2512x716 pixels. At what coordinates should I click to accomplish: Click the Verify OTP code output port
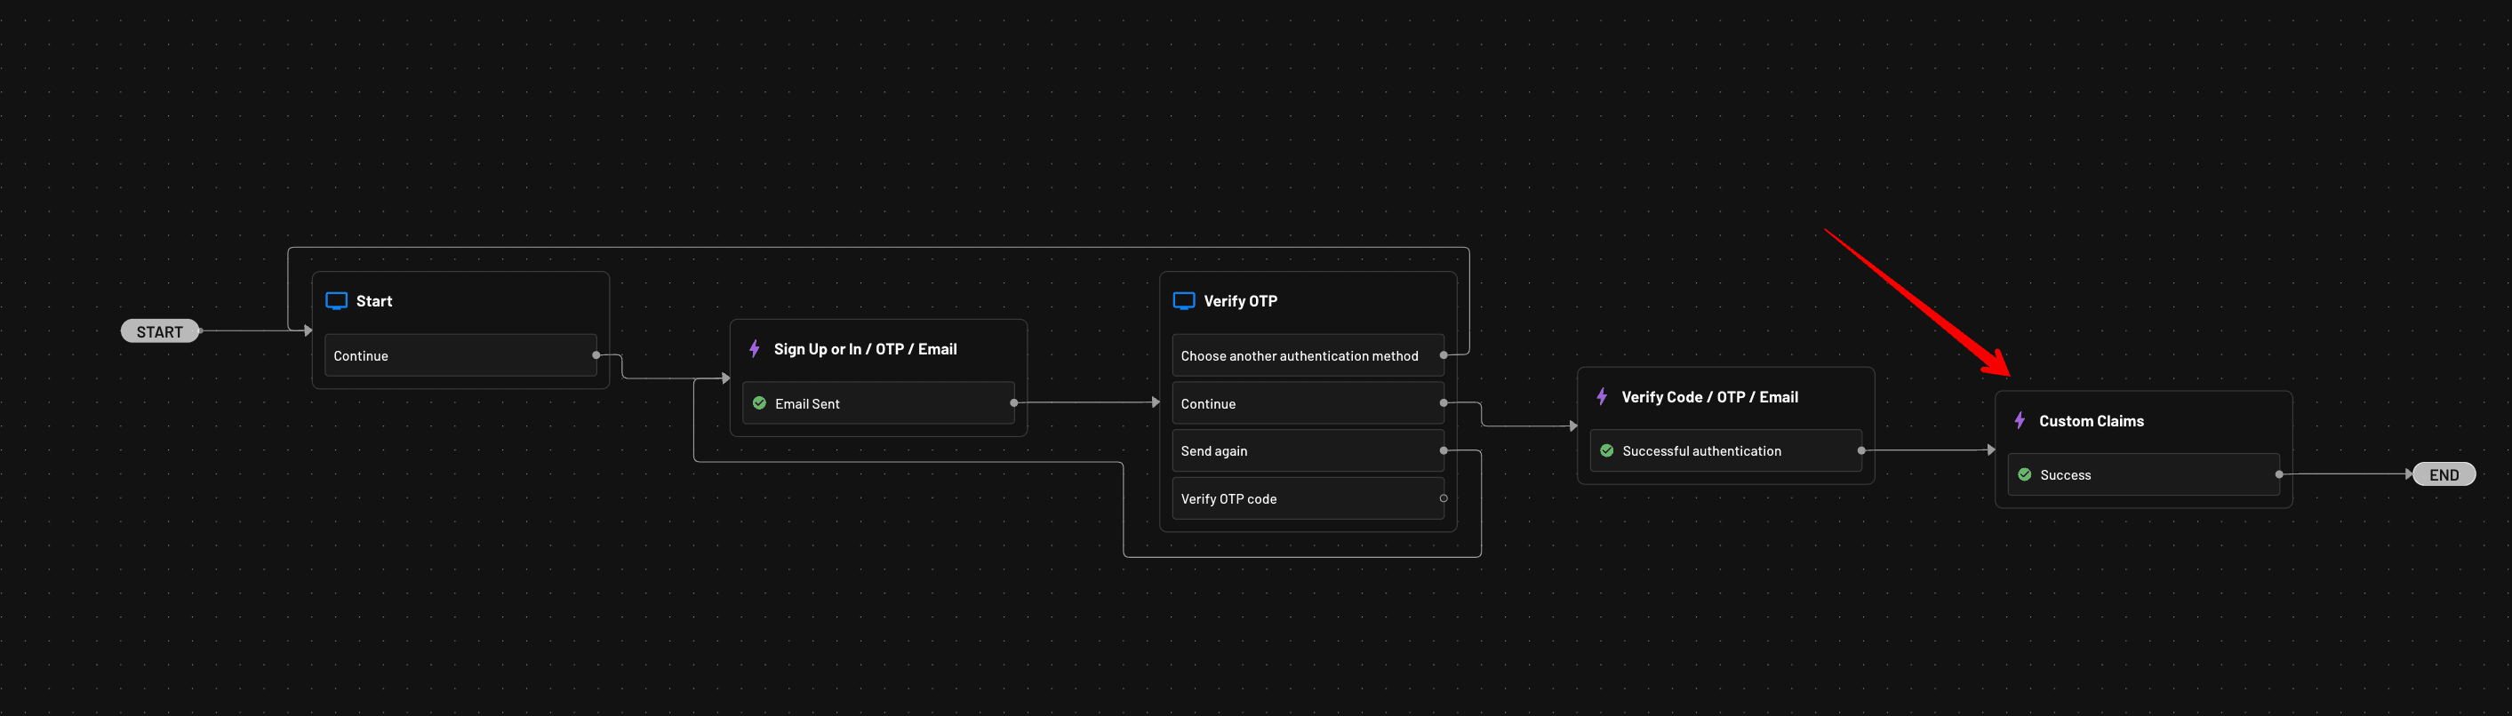click(x=1444, y=498)
